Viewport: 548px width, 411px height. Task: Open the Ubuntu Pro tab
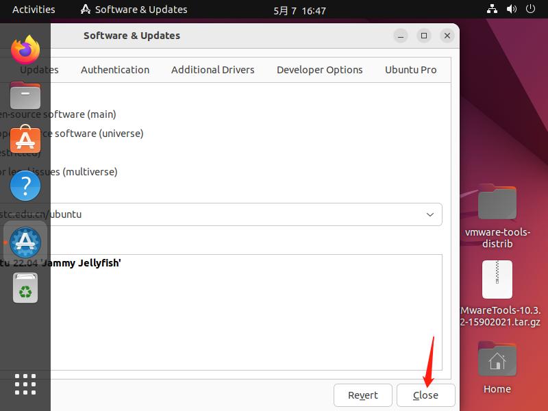[x=410, y=70]
